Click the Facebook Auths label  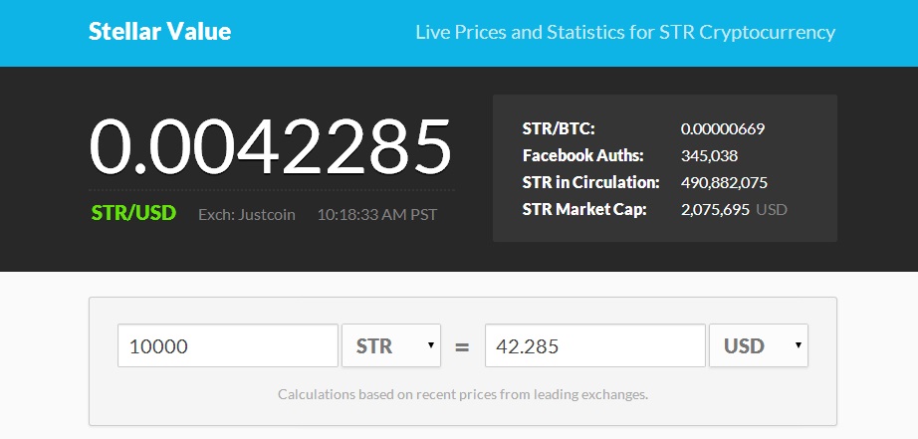[x=582, y=155]
